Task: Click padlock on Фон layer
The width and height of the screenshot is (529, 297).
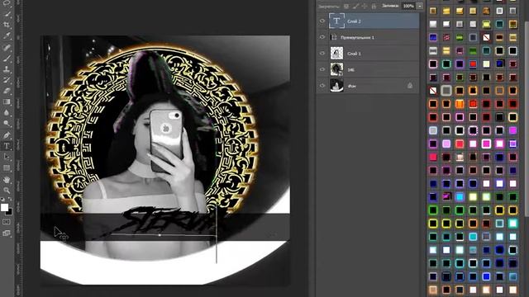Action: pyautogui.click(x=410, y=86)
